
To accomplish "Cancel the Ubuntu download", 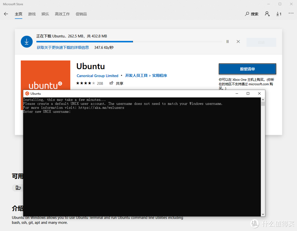I will (x=238, y=42).
